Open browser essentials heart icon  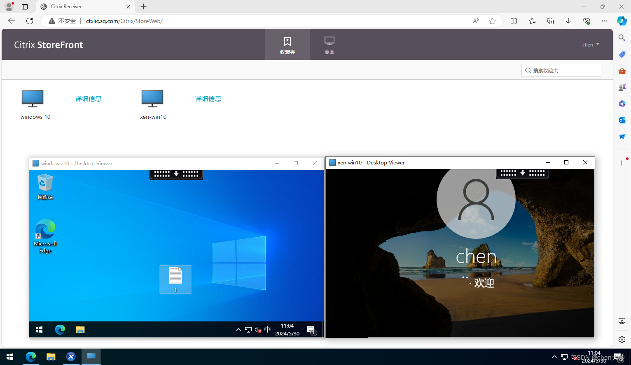pos(587,21)
